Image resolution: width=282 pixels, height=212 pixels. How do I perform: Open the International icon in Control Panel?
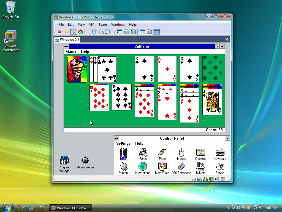click(x=143, y=168)
